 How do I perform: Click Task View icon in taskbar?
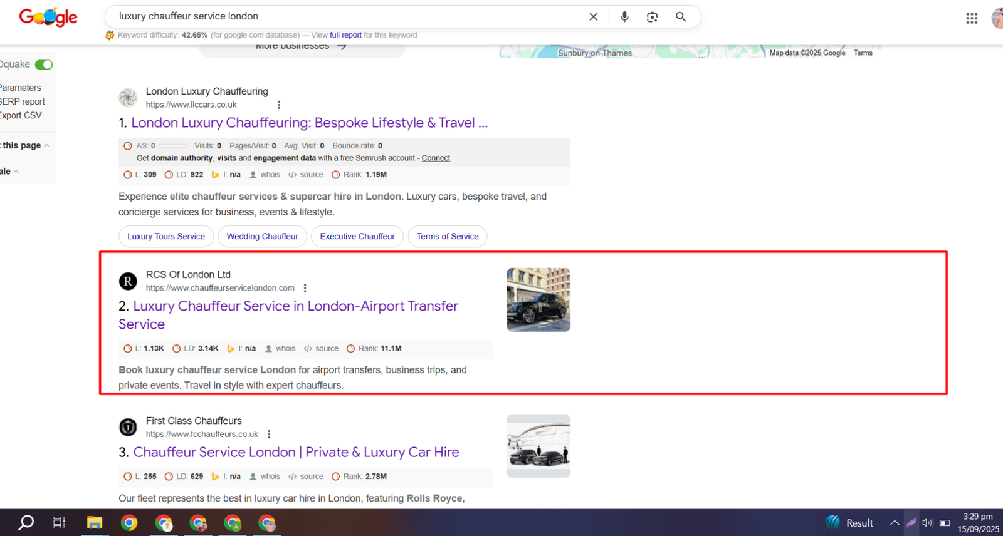(59, 523)
